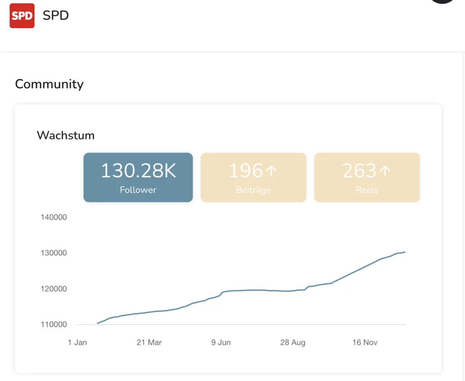Screen dimensions: 465x381
Task: Click the 21 Mar x-axis label
Action: [x=149, y=342]
